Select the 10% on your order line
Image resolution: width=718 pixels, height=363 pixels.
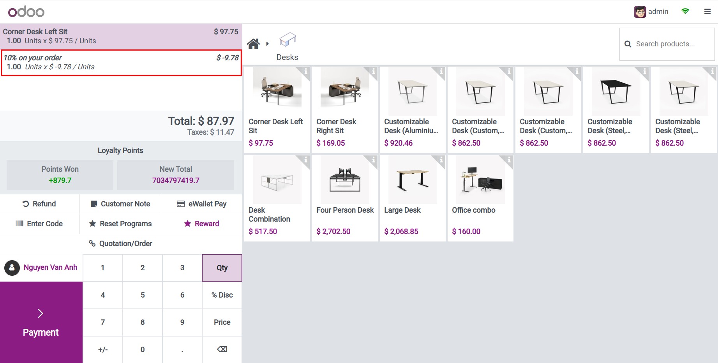(121, 62)
